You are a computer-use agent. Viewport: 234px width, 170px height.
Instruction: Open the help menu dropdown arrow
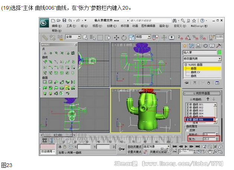point(206,20)
